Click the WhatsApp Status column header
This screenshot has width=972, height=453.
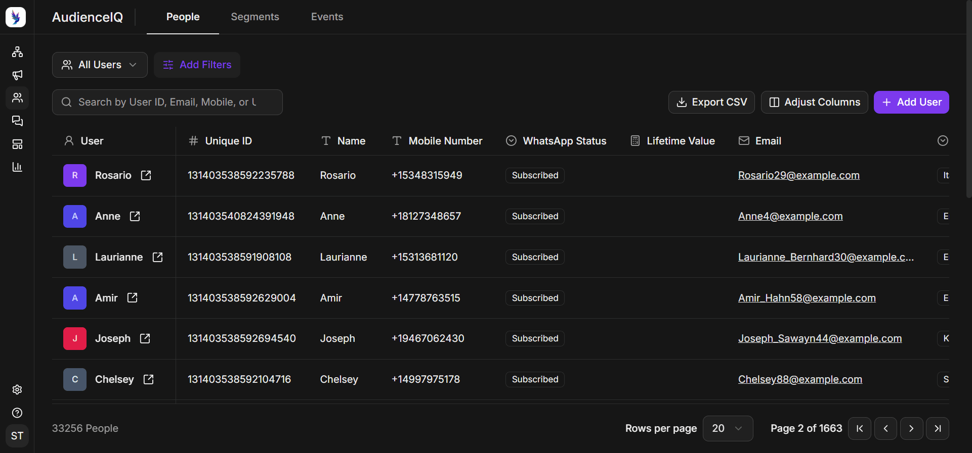click(556, 141)
